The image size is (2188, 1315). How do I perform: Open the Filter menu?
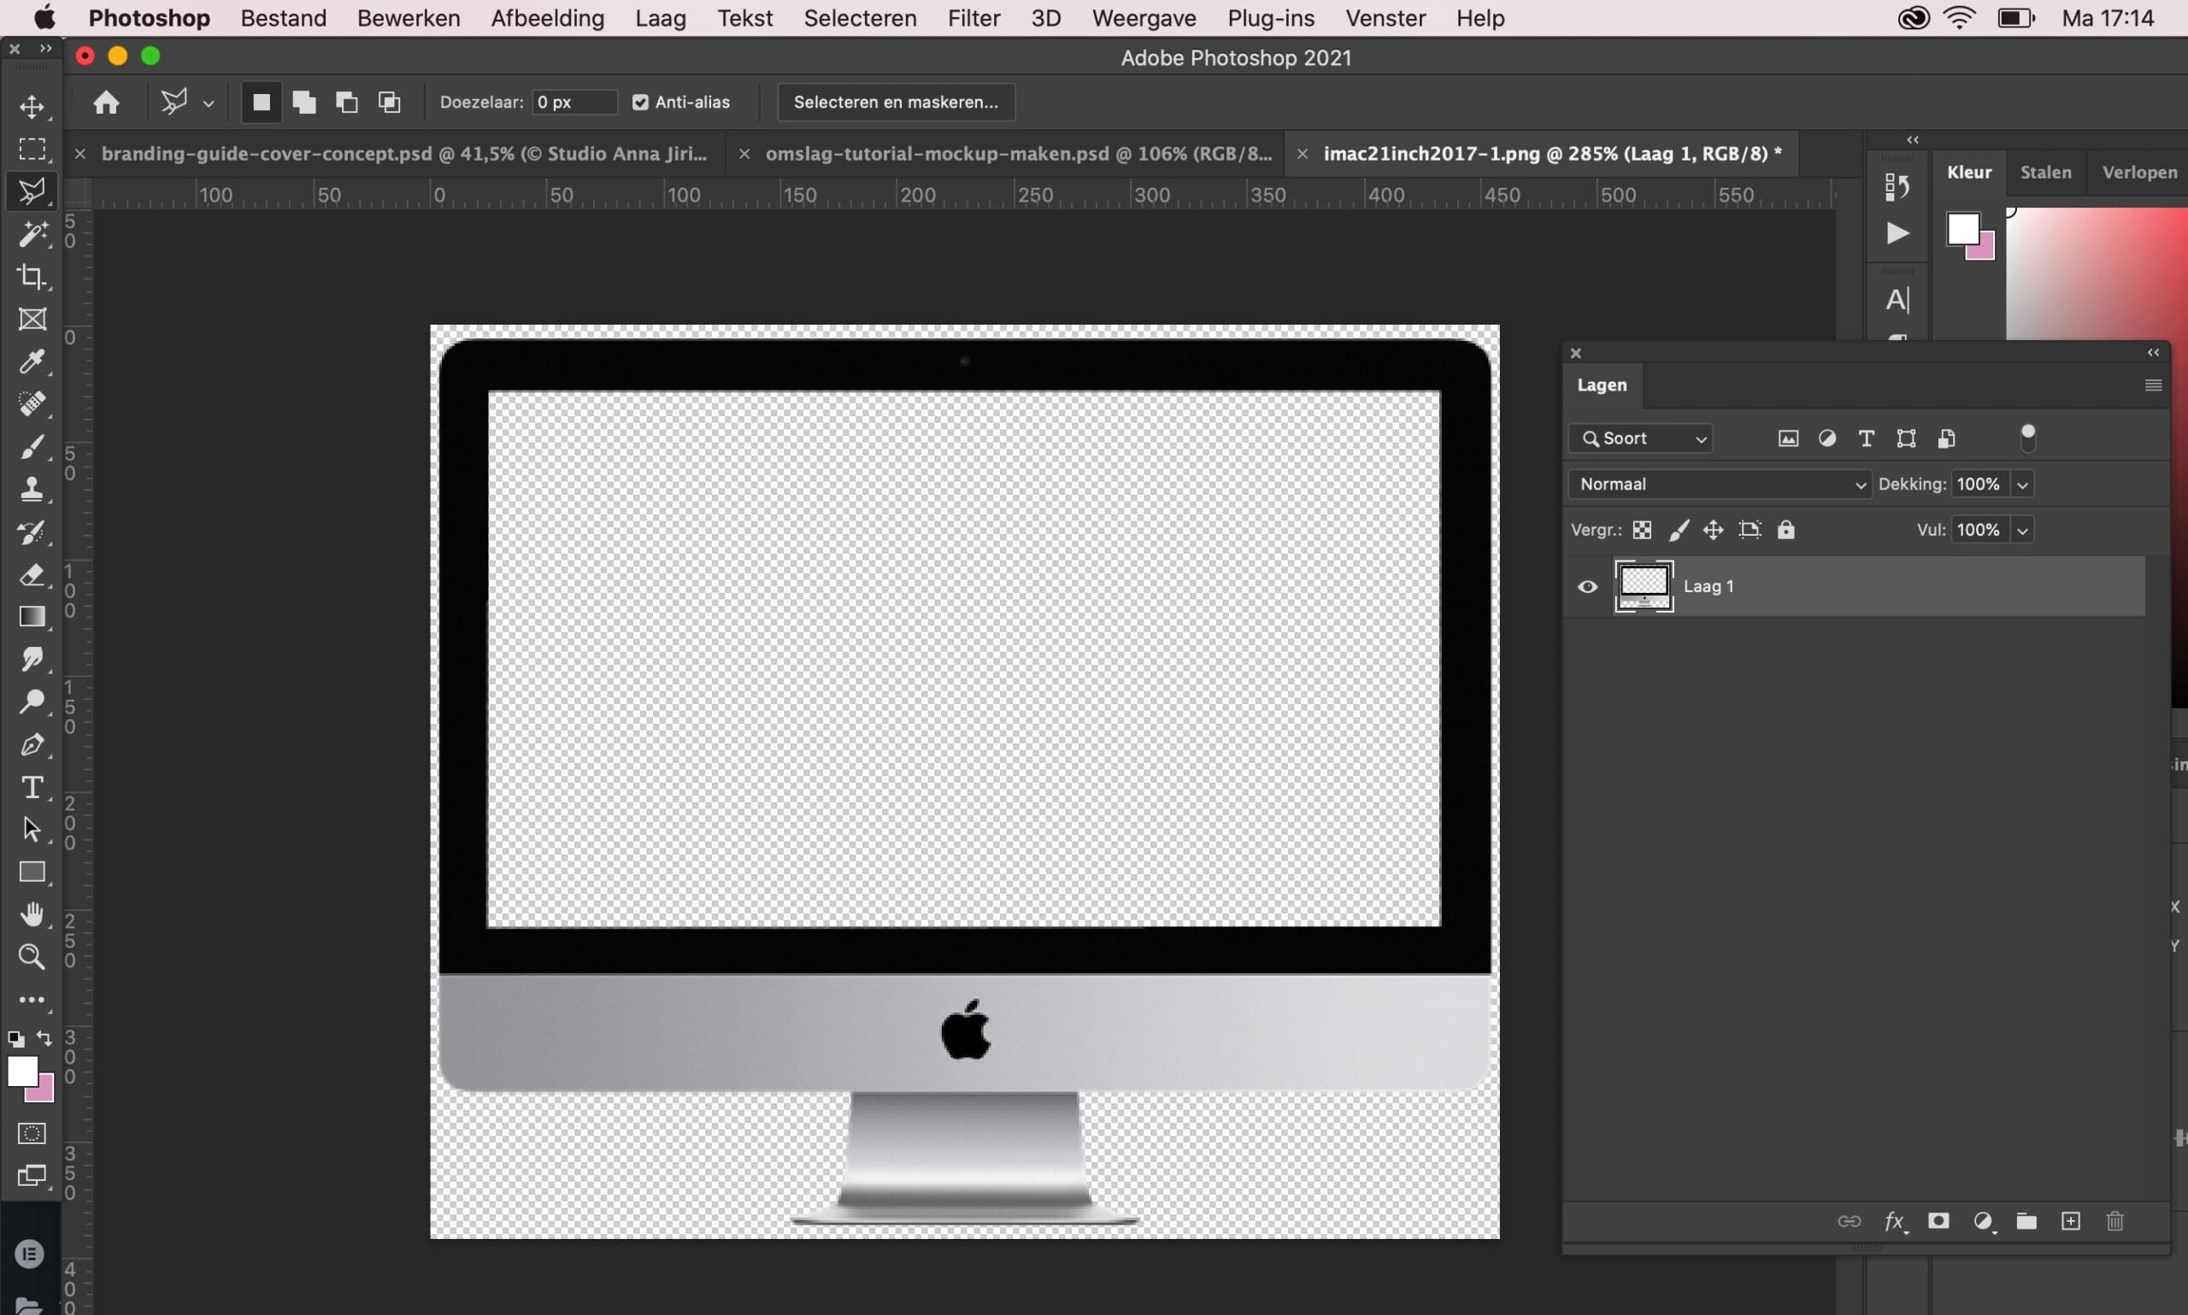(973, 18)
